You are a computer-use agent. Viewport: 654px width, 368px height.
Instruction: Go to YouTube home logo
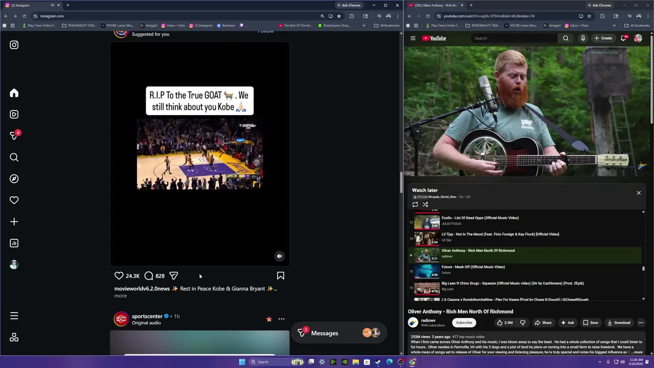(434, 38)
